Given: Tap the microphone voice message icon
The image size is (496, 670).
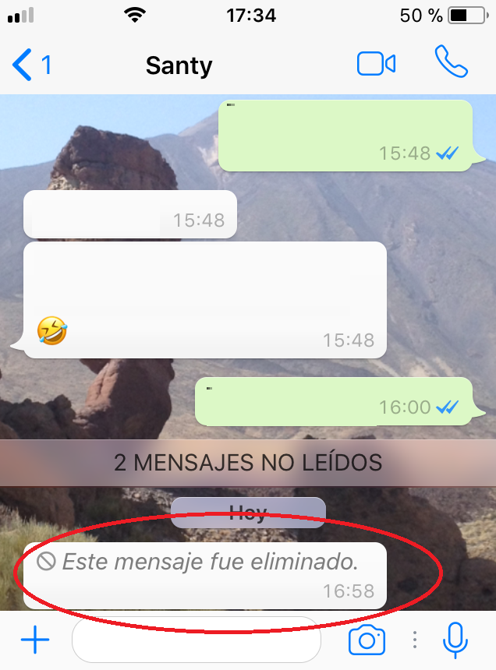Looking at the screenshot, I should tap(455, 640).
